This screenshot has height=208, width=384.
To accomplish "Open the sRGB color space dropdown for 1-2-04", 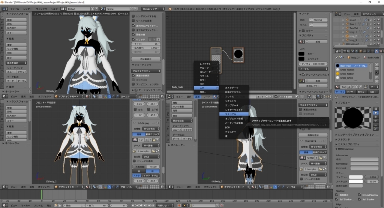I will pyautogui.click(x=151, y=157).
